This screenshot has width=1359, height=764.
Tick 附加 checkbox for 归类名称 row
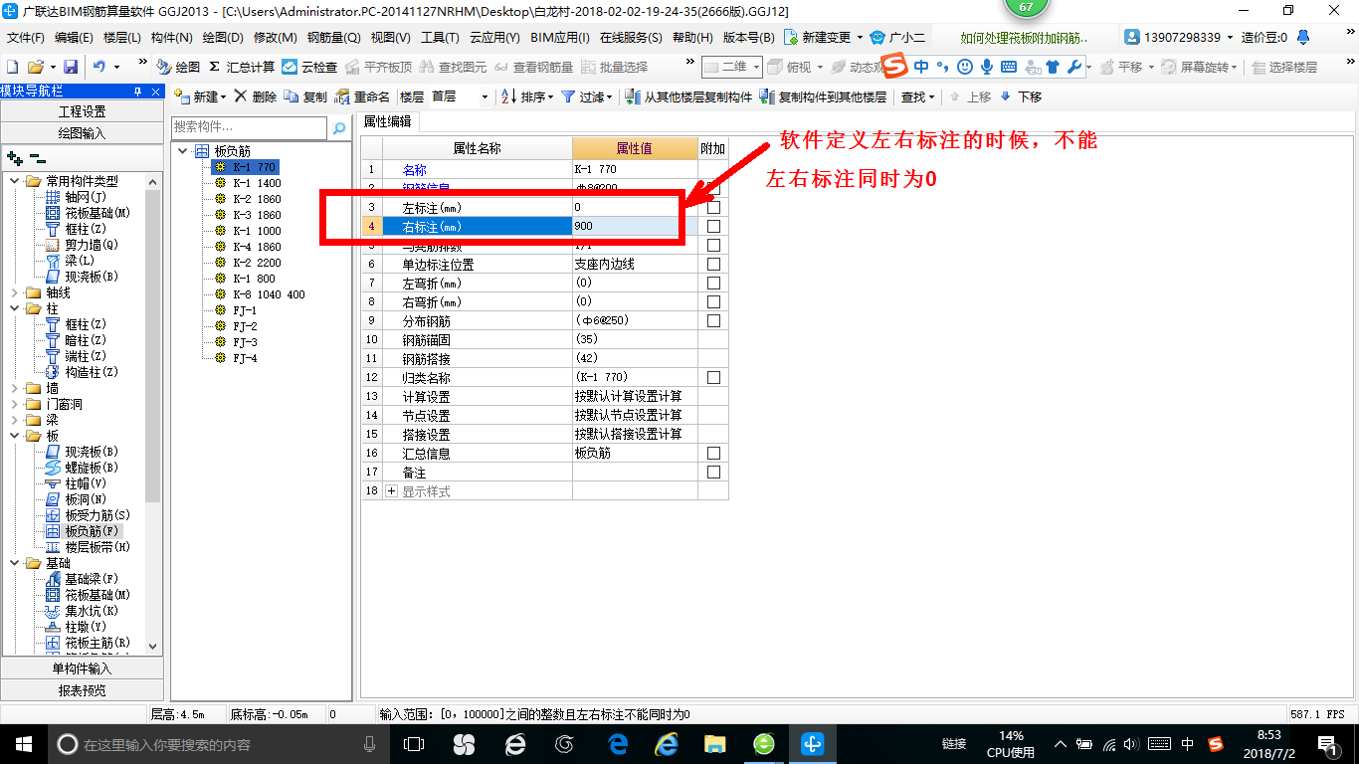click(x=713, y=378)
